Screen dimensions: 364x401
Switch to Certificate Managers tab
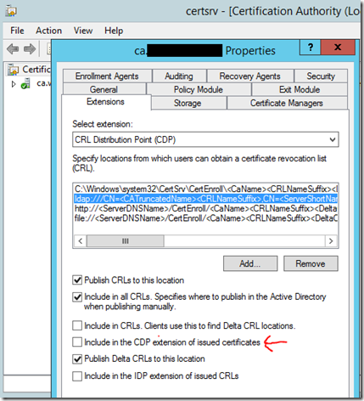287,103
